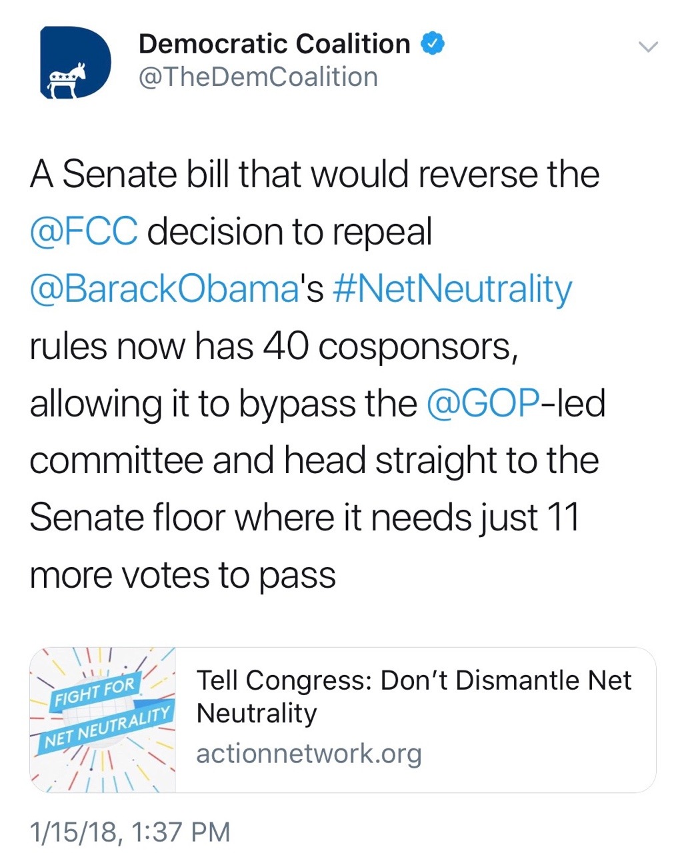Browse the #NetNeutrality hashtag

coord(451,289)
